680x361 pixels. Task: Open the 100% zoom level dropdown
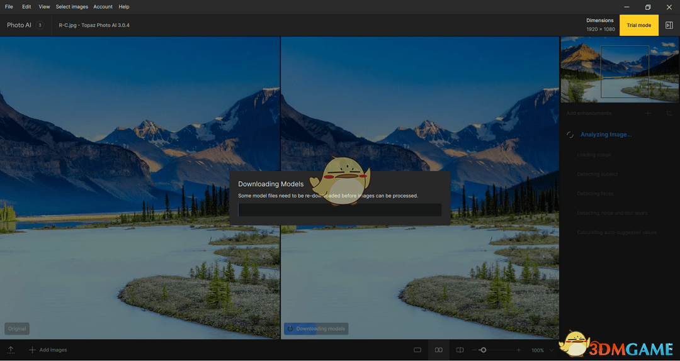(540, 350)
